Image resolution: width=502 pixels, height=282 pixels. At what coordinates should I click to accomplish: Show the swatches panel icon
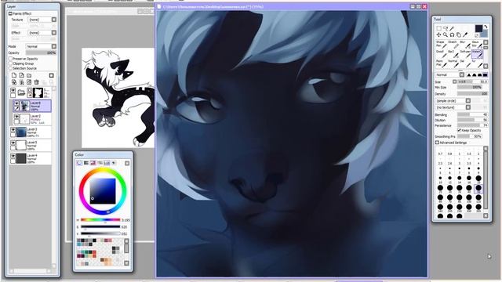pyautogui.click(x=107, y=163)
